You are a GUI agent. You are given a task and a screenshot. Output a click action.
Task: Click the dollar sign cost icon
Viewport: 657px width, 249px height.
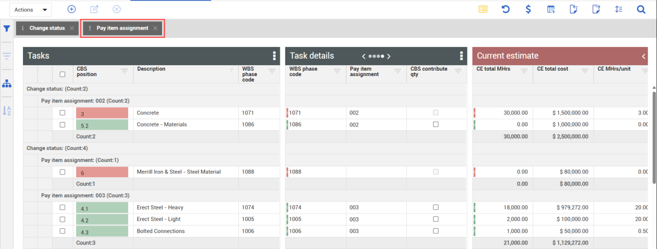tap(528, 9)
